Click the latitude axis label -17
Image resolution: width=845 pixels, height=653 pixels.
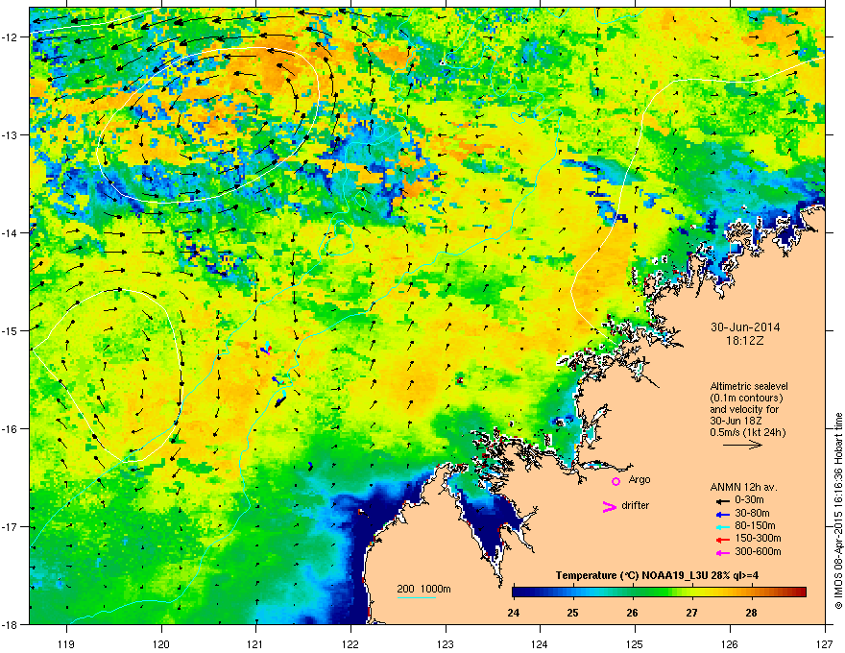tap(11, 526)
